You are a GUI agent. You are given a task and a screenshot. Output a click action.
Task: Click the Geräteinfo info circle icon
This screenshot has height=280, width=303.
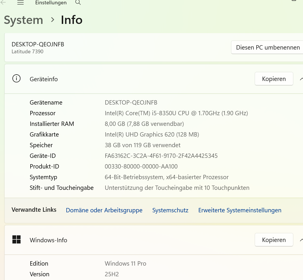pos(16,79)
